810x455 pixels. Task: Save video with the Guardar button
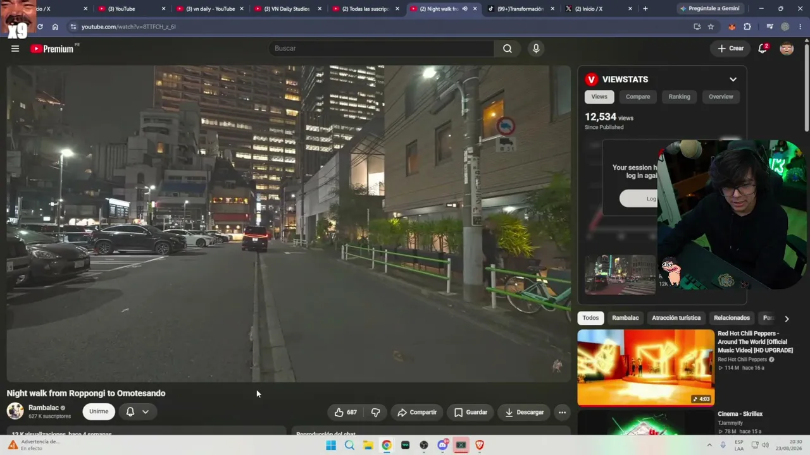coord(471,412)
